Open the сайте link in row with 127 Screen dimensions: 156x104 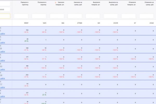3,96
